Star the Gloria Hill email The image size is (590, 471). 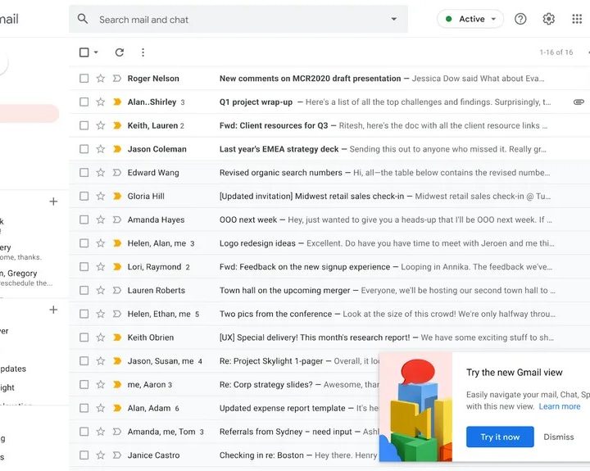coord(100,196)
